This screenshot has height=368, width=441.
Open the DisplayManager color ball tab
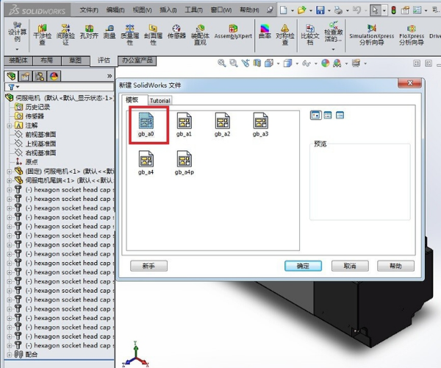[x=54, y=76]
